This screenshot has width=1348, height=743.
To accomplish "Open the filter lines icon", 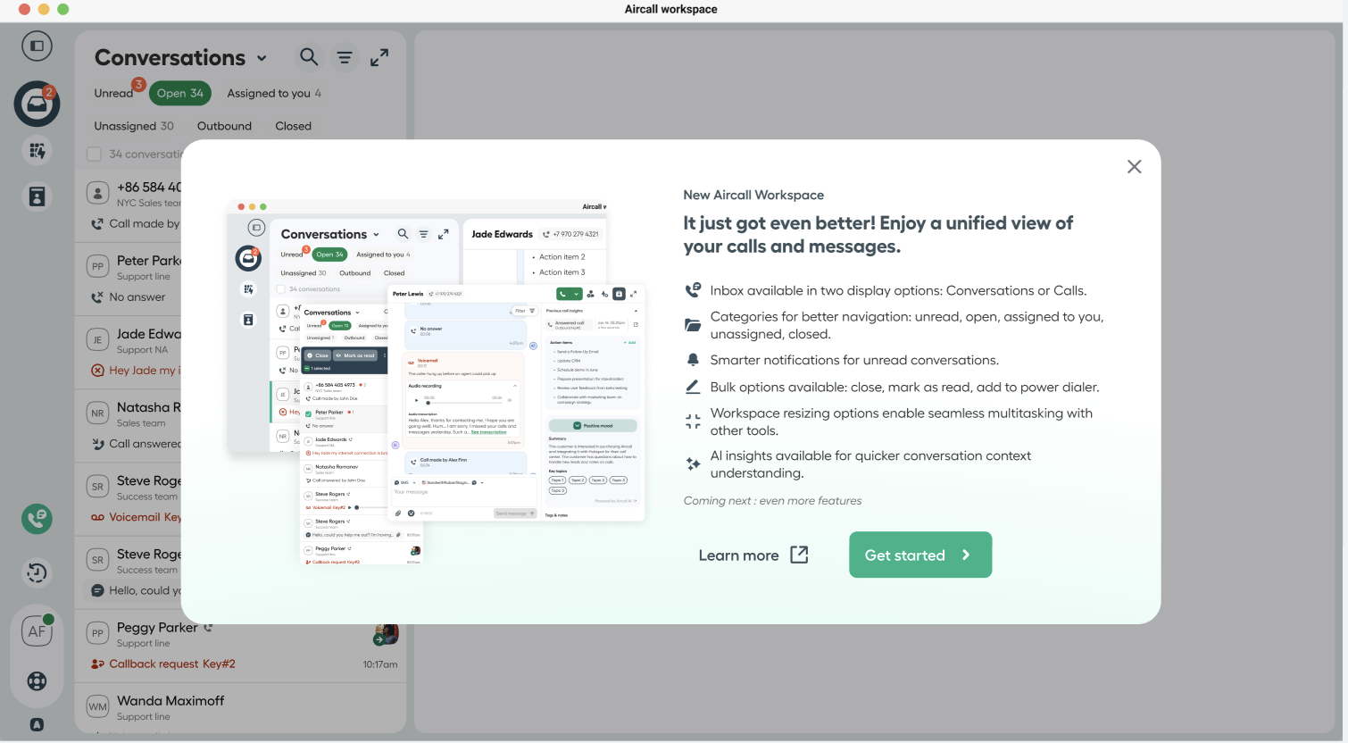I will tap(345, 58).
